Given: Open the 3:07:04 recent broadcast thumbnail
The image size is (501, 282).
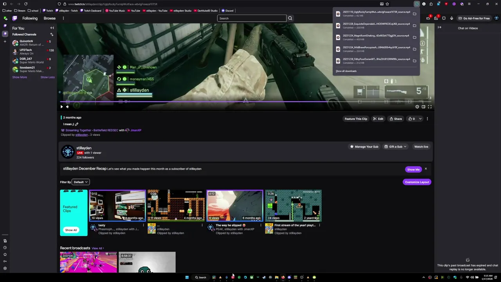Looking at the screenshot, I should point(88,262).
